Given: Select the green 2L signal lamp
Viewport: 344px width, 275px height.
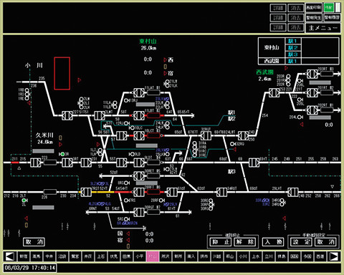Looking at the screenshot, I should pos(24,201).
